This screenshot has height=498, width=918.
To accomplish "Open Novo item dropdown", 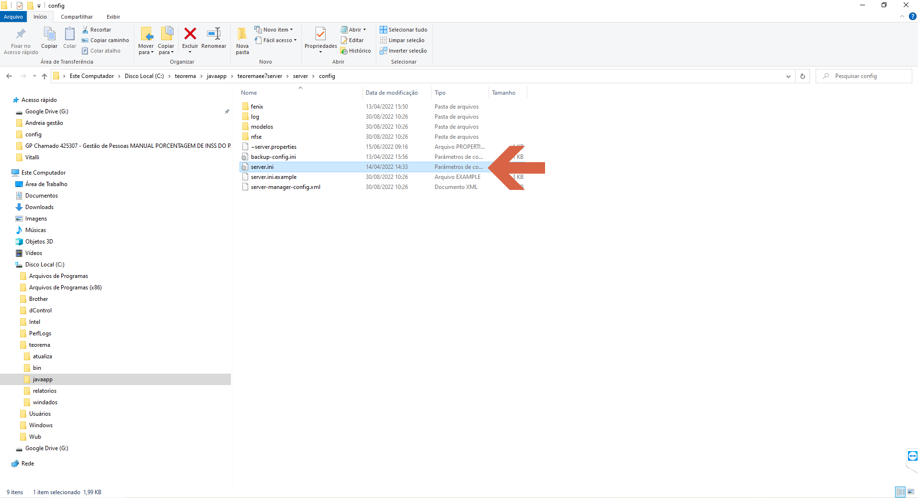I will click(x=274, y=30).
